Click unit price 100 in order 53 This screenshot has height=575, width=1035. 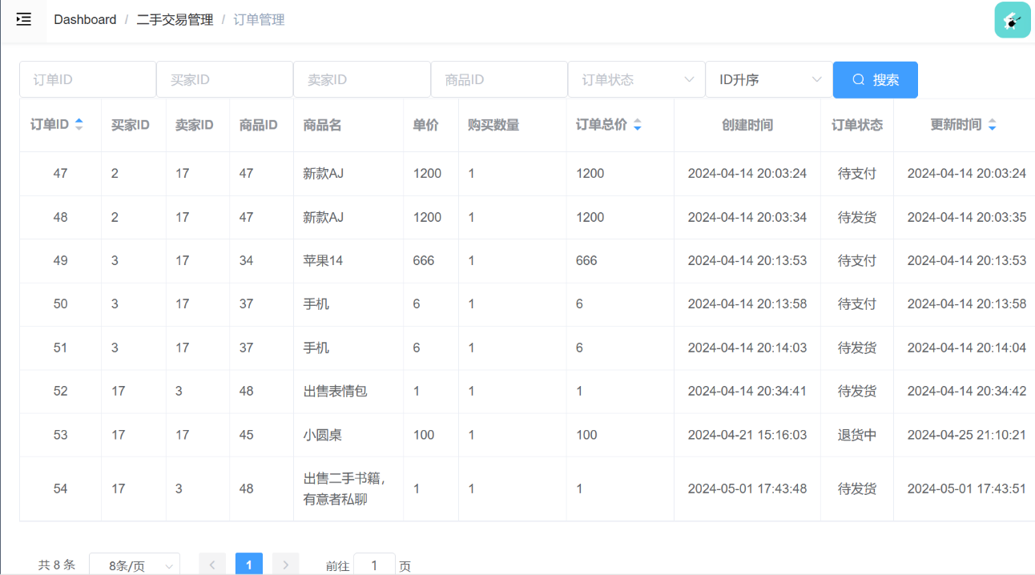(424, 435)
